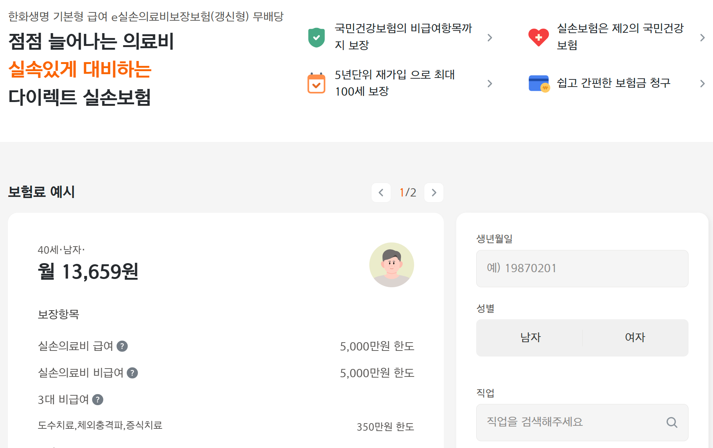Click the 생년월일 input field
The height and width of the screenshot is (448, 713).
[582, 268]
